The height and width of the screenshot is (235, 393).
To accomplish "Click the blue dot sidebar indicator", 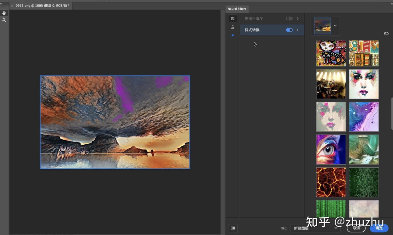I will tap(233, 35).
